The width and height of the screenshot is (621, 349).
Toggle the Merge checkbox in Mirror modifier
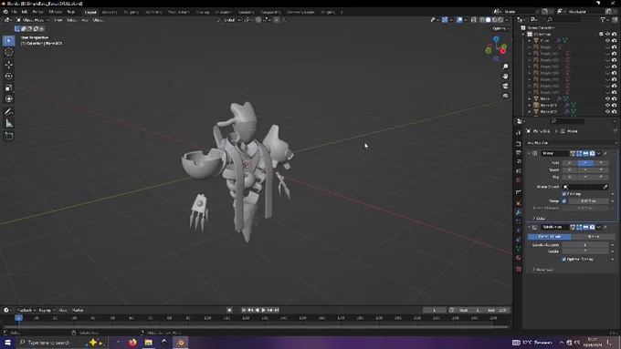click(564, 201)
